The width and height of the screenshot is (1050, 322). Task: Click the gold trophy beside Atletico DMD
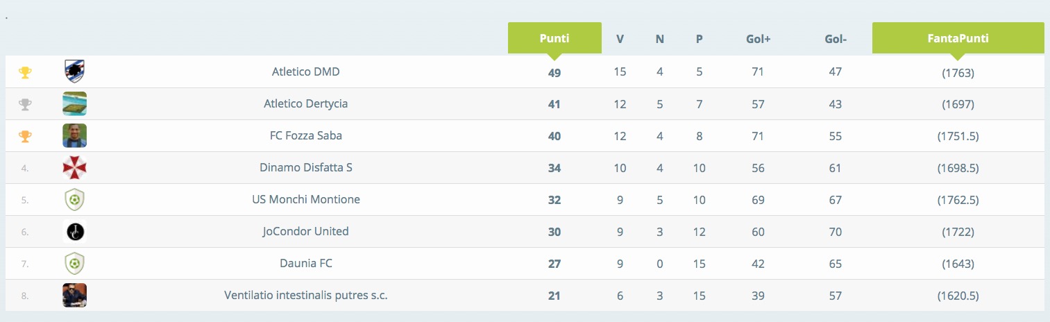pyautogui.click(x=25, y=72)
